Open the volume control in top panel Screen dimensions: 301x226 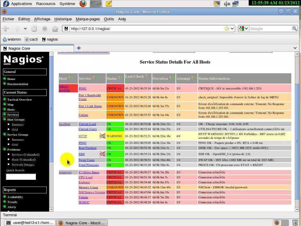click(x=226, y=4)
